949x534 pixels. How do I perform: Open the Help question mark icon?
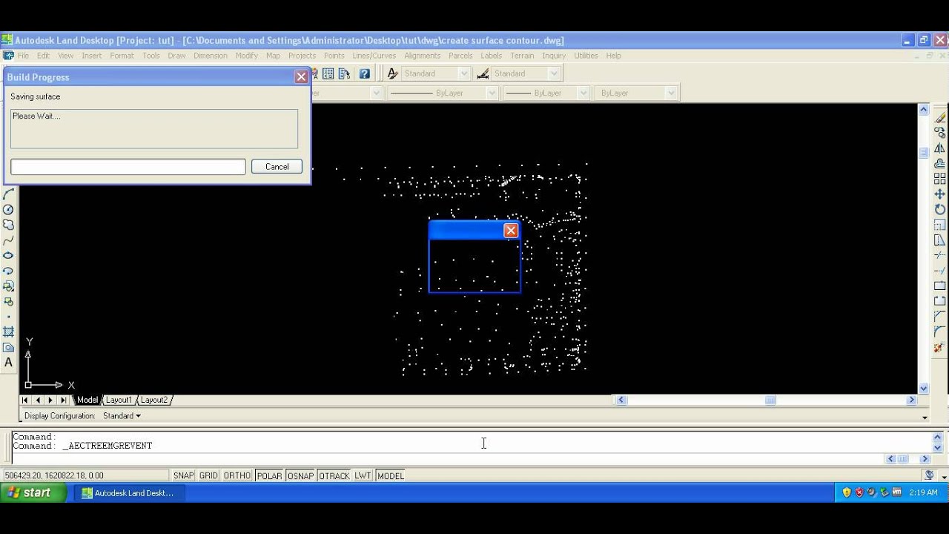[364, 73]
